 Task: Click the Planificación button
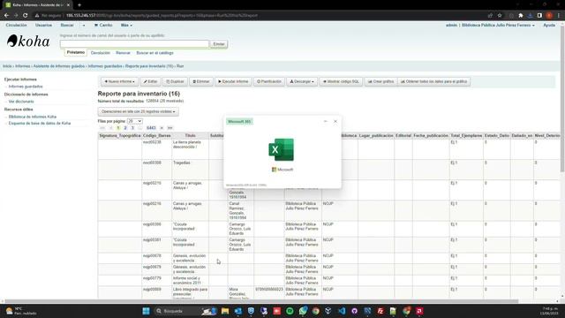269,81
